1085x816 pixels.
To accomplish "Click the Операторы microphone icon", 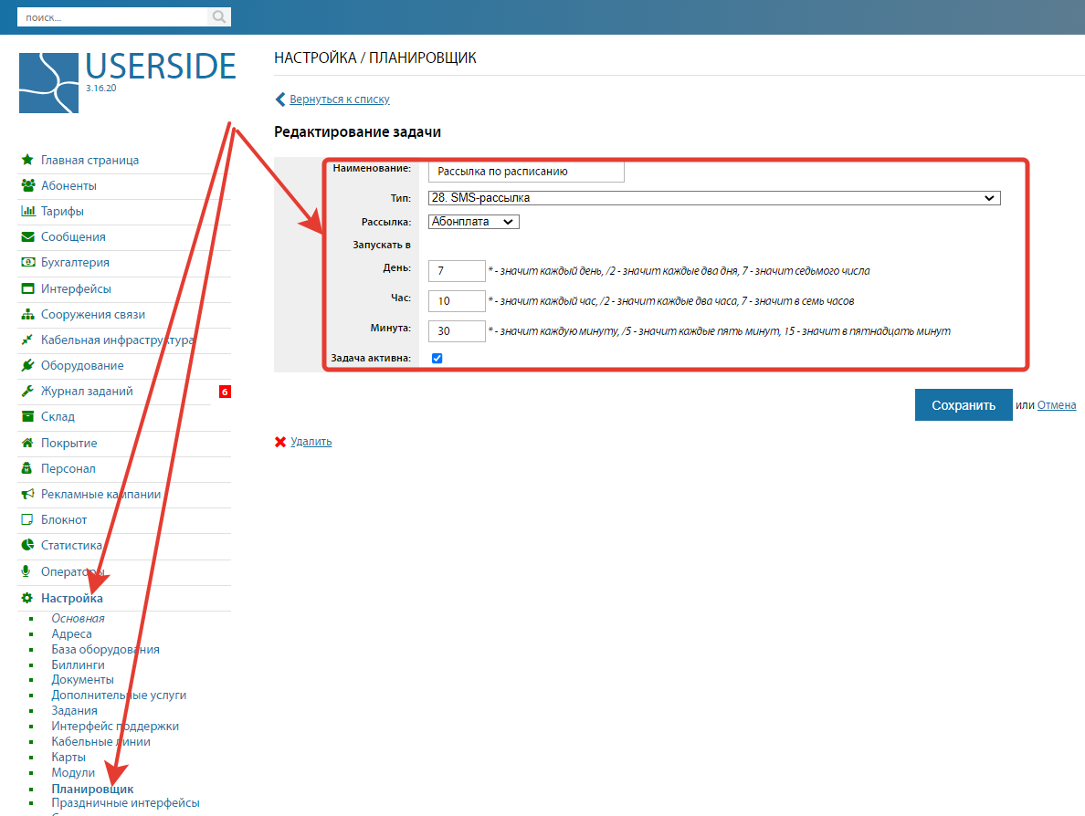I will click(x=26, y=571).
